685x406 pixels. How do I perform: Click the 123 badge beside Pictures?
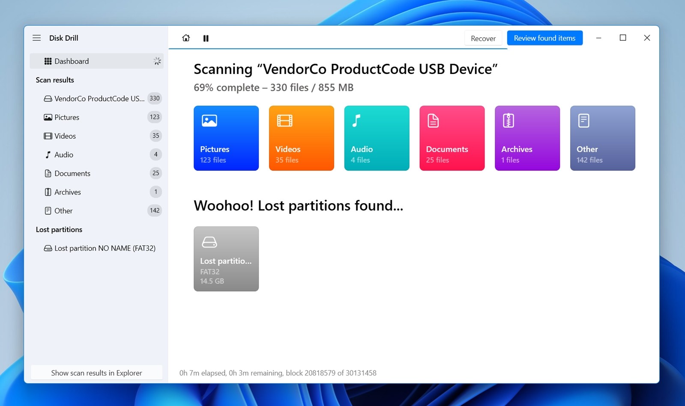[x=155, y=117]
